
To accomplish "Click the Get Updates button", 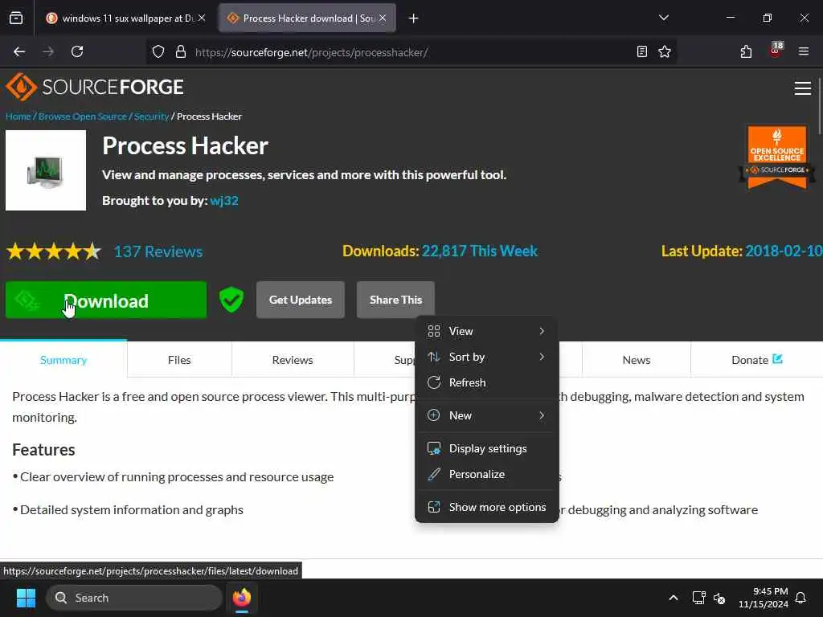I will (301, 300).
